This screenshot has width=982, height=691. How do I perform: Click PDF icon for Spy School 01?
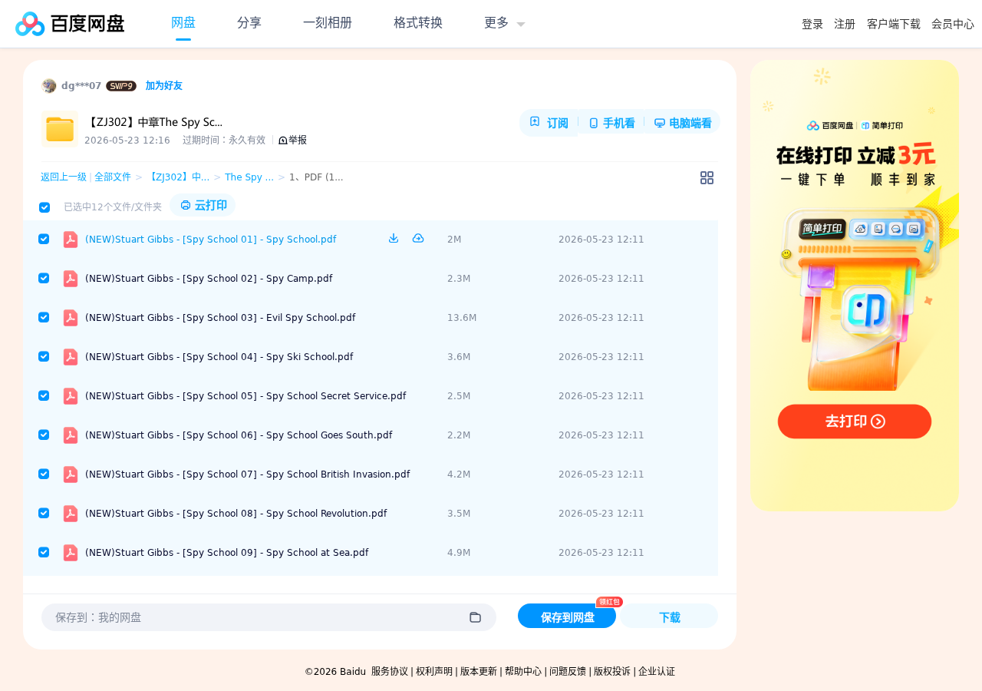click(71, 240)
